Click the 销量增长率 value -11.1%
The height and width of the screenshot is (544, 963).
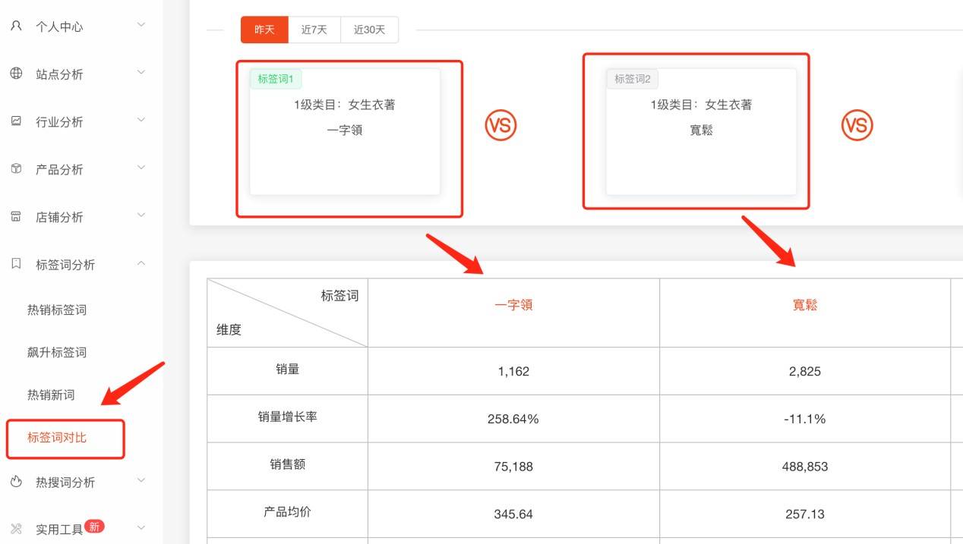click(805, 419)
